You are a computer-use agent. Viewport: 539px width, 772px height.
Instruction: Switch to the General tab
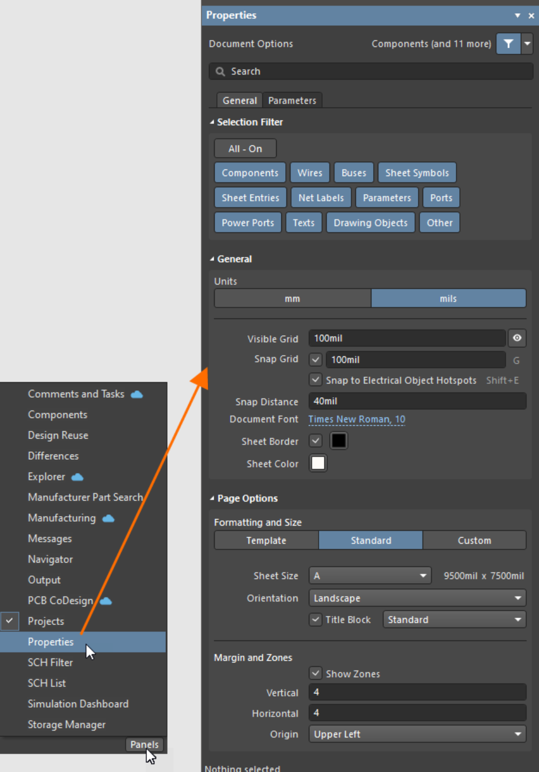[x=239, y=100]
